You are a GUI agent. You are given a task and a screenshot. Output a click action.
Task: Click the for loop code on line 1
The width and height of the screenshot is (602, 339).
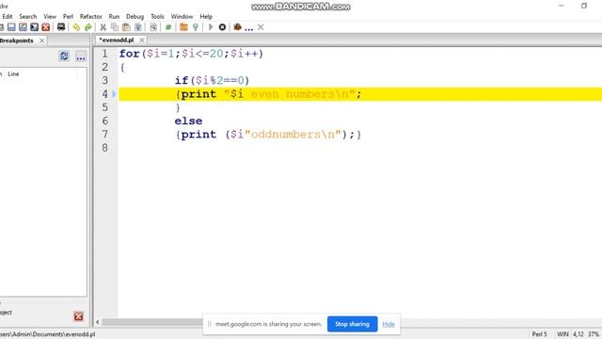click(x=191, y=54)
